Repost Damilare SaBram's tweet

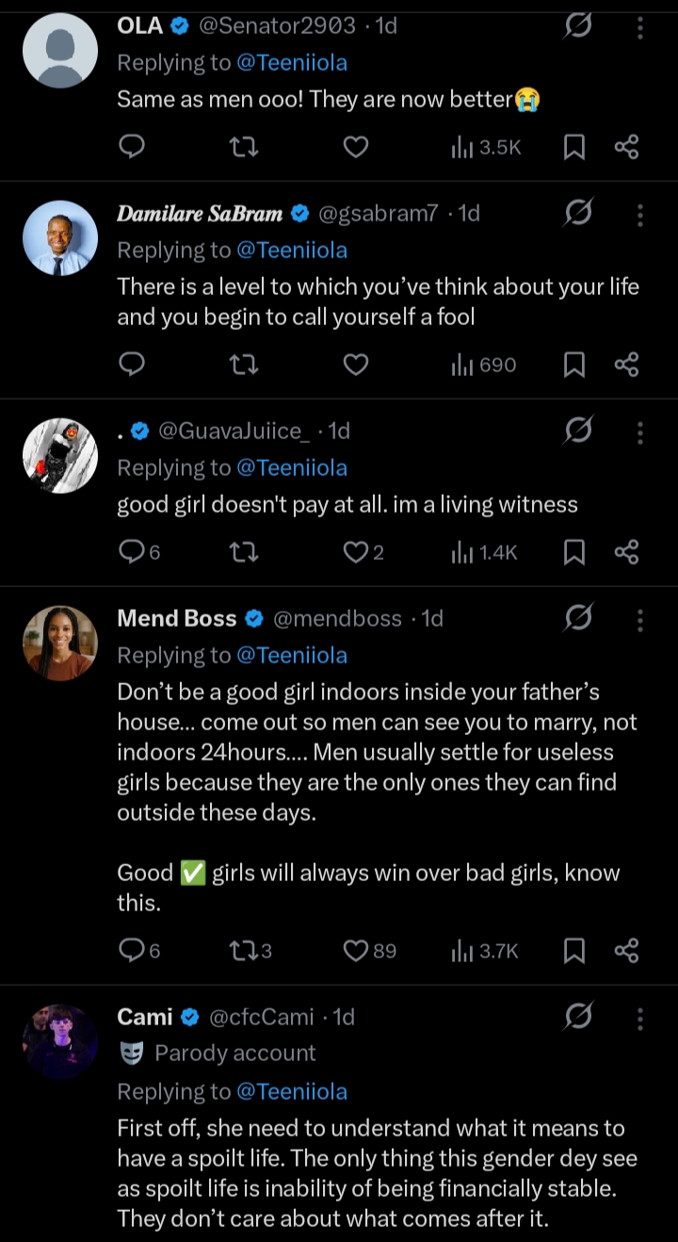click(x=244, y=364)
